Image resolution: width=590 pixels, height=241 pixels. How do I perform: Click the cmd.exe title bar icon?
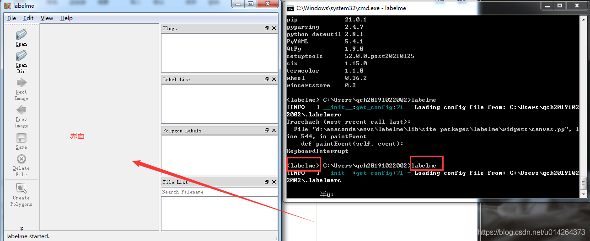[x=290, y=8]
